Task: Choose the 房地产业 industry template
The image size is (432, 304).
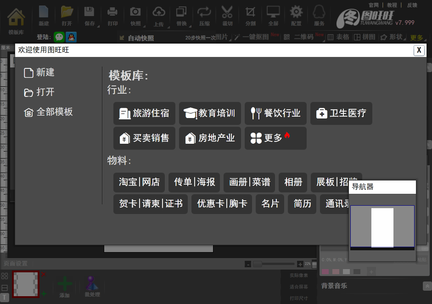Action: 210,138
